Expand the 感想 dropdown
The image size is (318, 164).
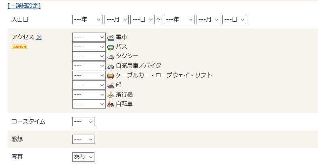[83, 139]
